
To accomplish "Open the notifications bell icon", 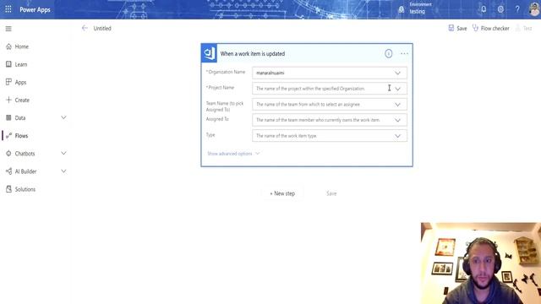I will [x=484, y=9].
